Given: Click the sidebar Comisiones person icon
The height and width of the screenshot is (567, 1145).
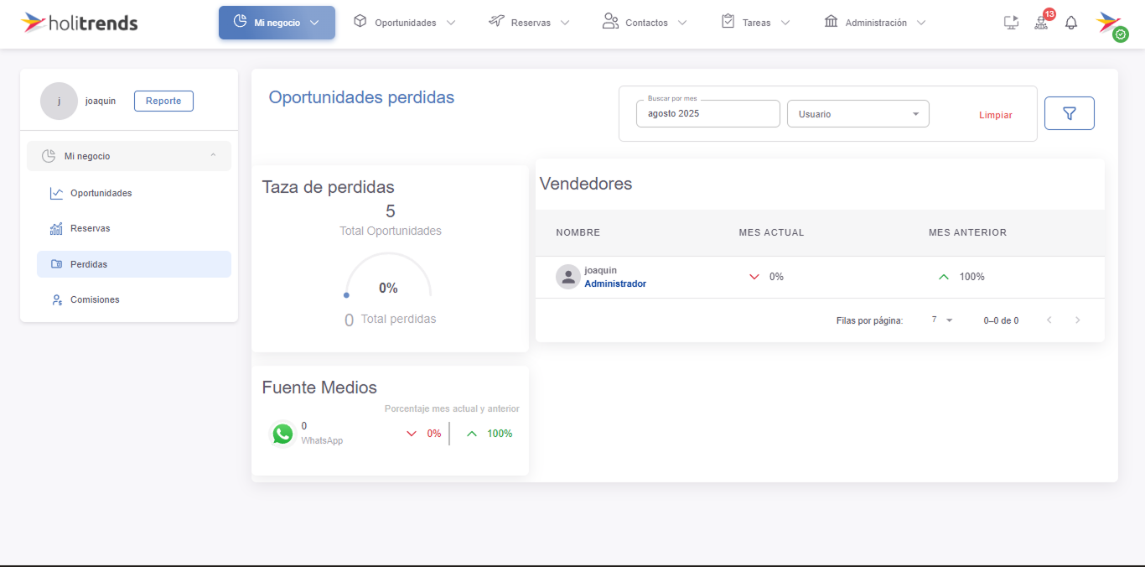Looking at the screenshot, I should 56,299.
